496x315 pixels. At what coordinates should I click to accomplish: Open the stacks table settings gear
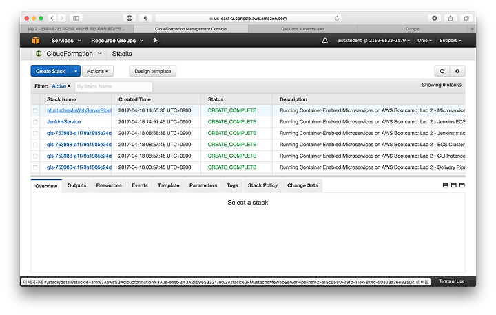[457, 71]
